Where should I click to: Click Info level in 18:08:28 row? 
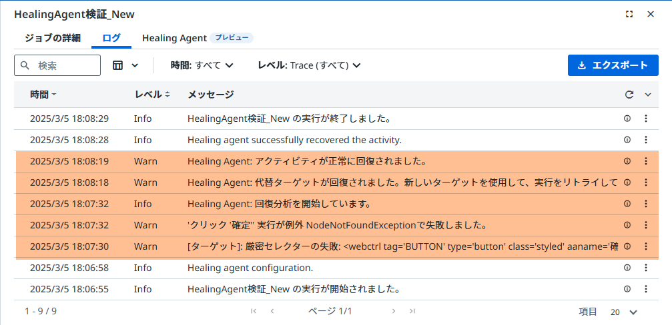143,140
